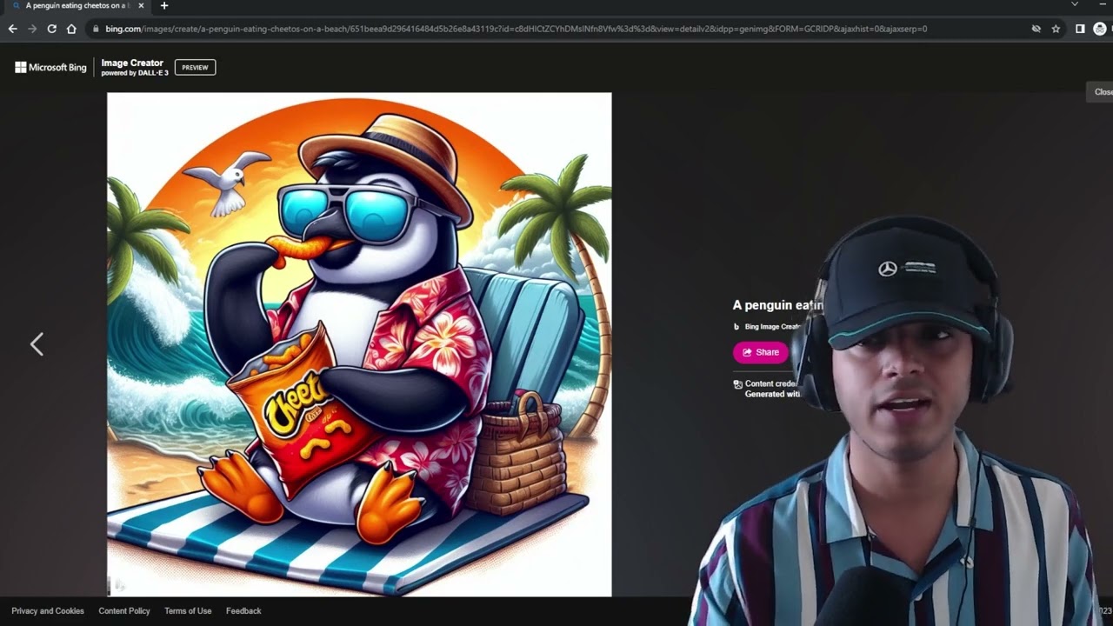Reload the current page
Screen dimensions: 1113x626
click(x=51, y=29)
